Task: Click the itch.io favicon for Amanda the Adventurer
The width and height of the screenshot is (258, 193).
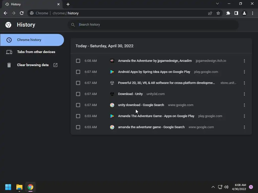Action: click(x=112, y=61)
